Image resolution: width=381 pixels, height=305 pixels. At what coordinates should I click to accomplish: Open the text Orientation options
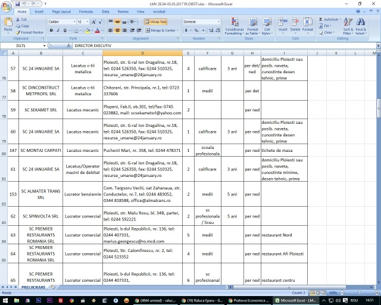[x=133, y=22]
